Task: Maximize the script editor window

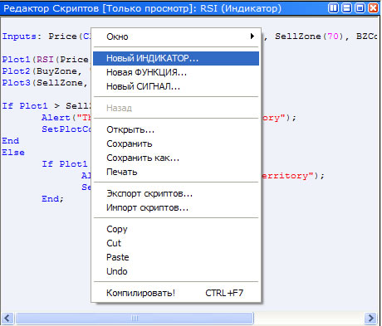Action: (x=360, y=8)
